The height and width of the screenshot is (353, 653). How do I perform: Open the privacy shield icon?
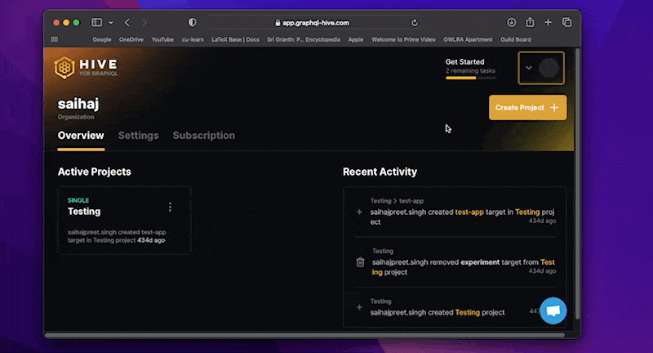[192, 23]
